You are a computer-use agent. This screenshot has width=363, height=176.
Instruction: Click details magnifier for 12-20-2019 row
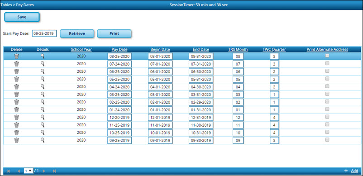pyautogui.click(x=43, y=117)
